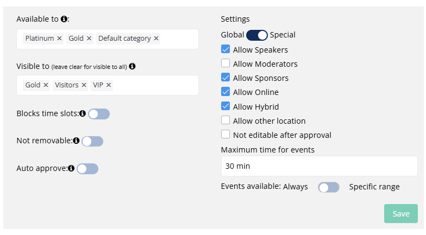Screen dimensions: 426x235
Task: Uncheck Allow Speakers checkbox
Action: [x=225, y=49]
